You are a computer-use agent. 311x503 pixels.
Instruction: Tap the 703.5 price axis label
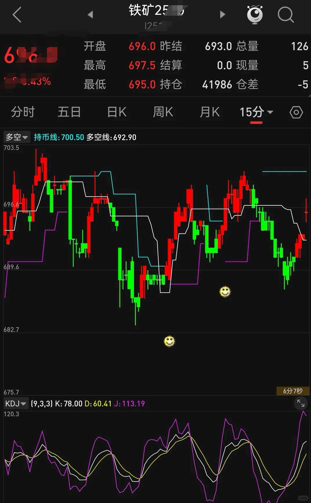11,148
